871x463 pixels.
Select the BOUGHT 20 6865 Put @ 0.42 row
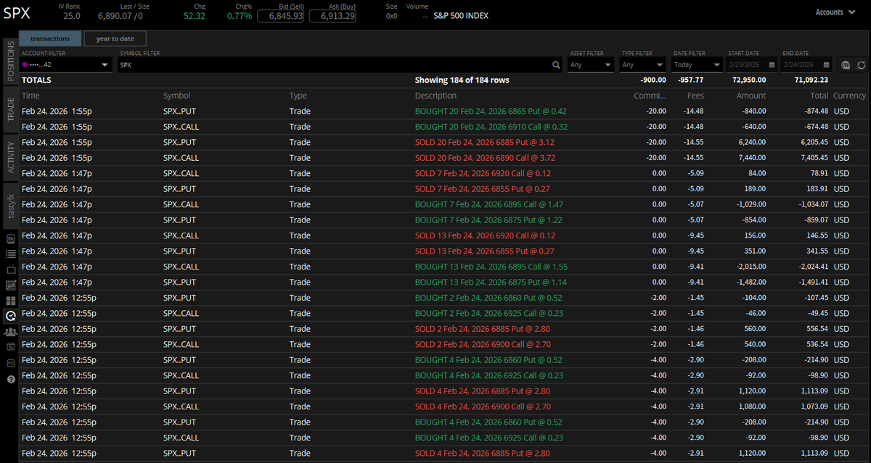(x=444, y=111)
